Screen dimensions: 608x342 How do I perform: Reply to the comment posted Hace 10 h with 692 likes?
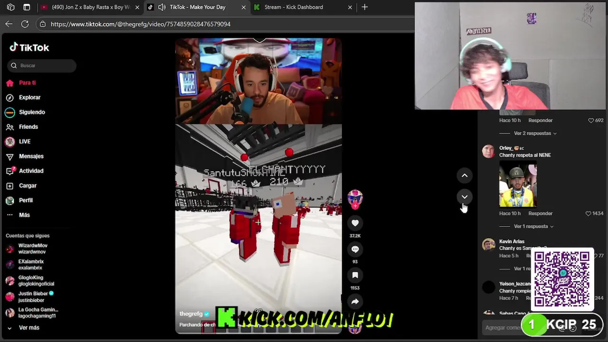pos(541,121)
